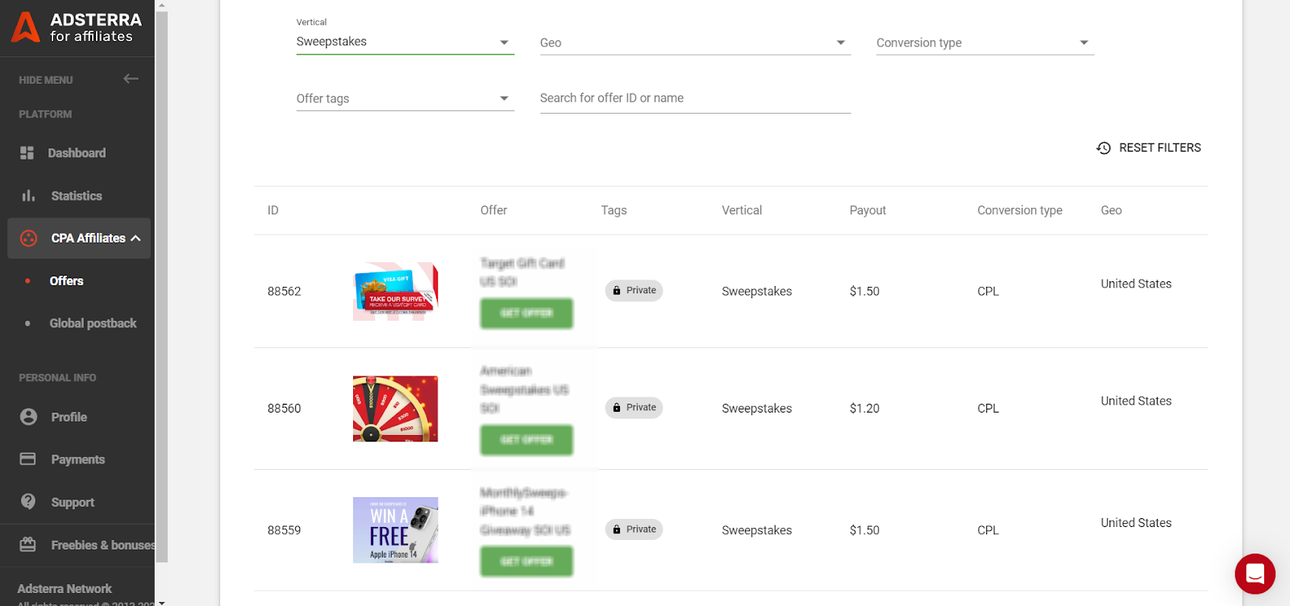Screen dimensions: 1290x606
Task: Open Dashboard in the sidebar
Action: [77, 153]
